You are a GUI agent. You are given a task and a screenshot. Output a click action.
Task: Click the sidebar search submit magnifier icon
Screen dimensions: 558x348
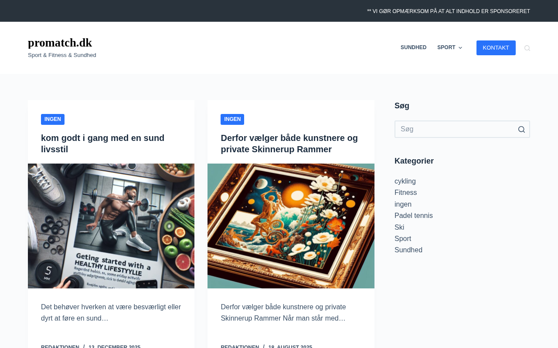(x=521, y=129)
